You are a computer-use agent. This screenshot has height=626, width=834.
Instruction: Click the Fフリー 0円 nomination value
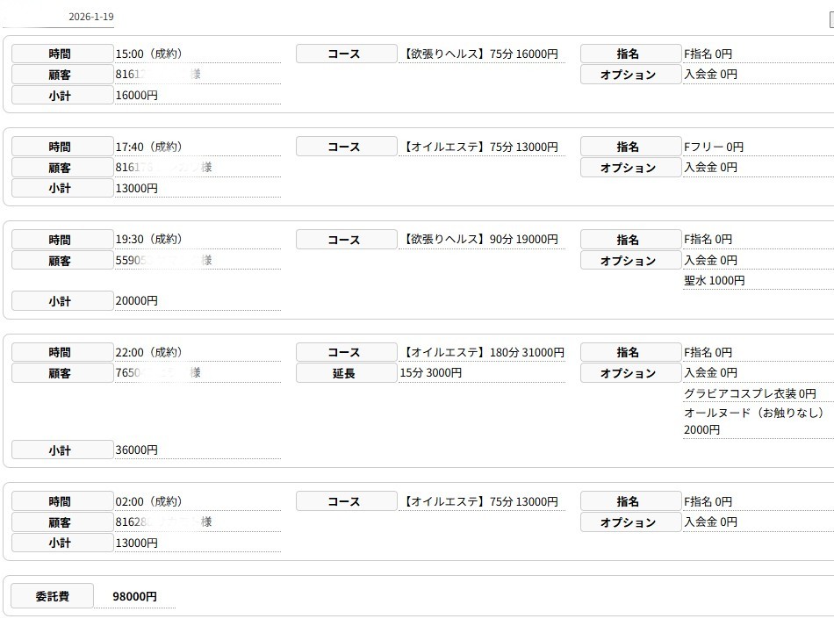point(714,147)
